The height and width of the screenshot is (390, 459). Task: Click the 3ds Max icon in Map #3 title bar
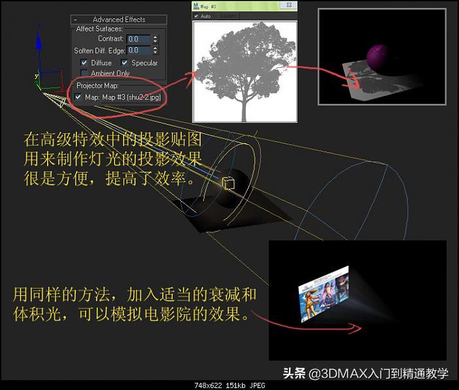click(196, 6)
